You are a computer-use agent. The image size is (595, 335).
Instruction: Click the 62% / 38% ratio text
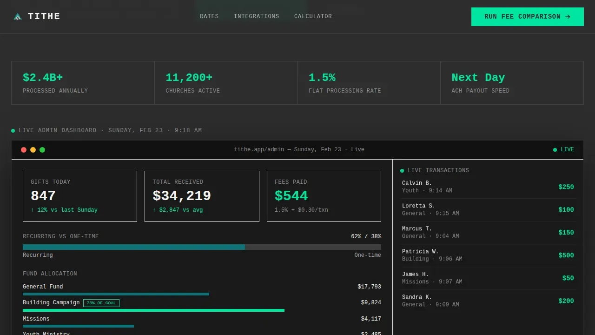[x=366, y=237]
